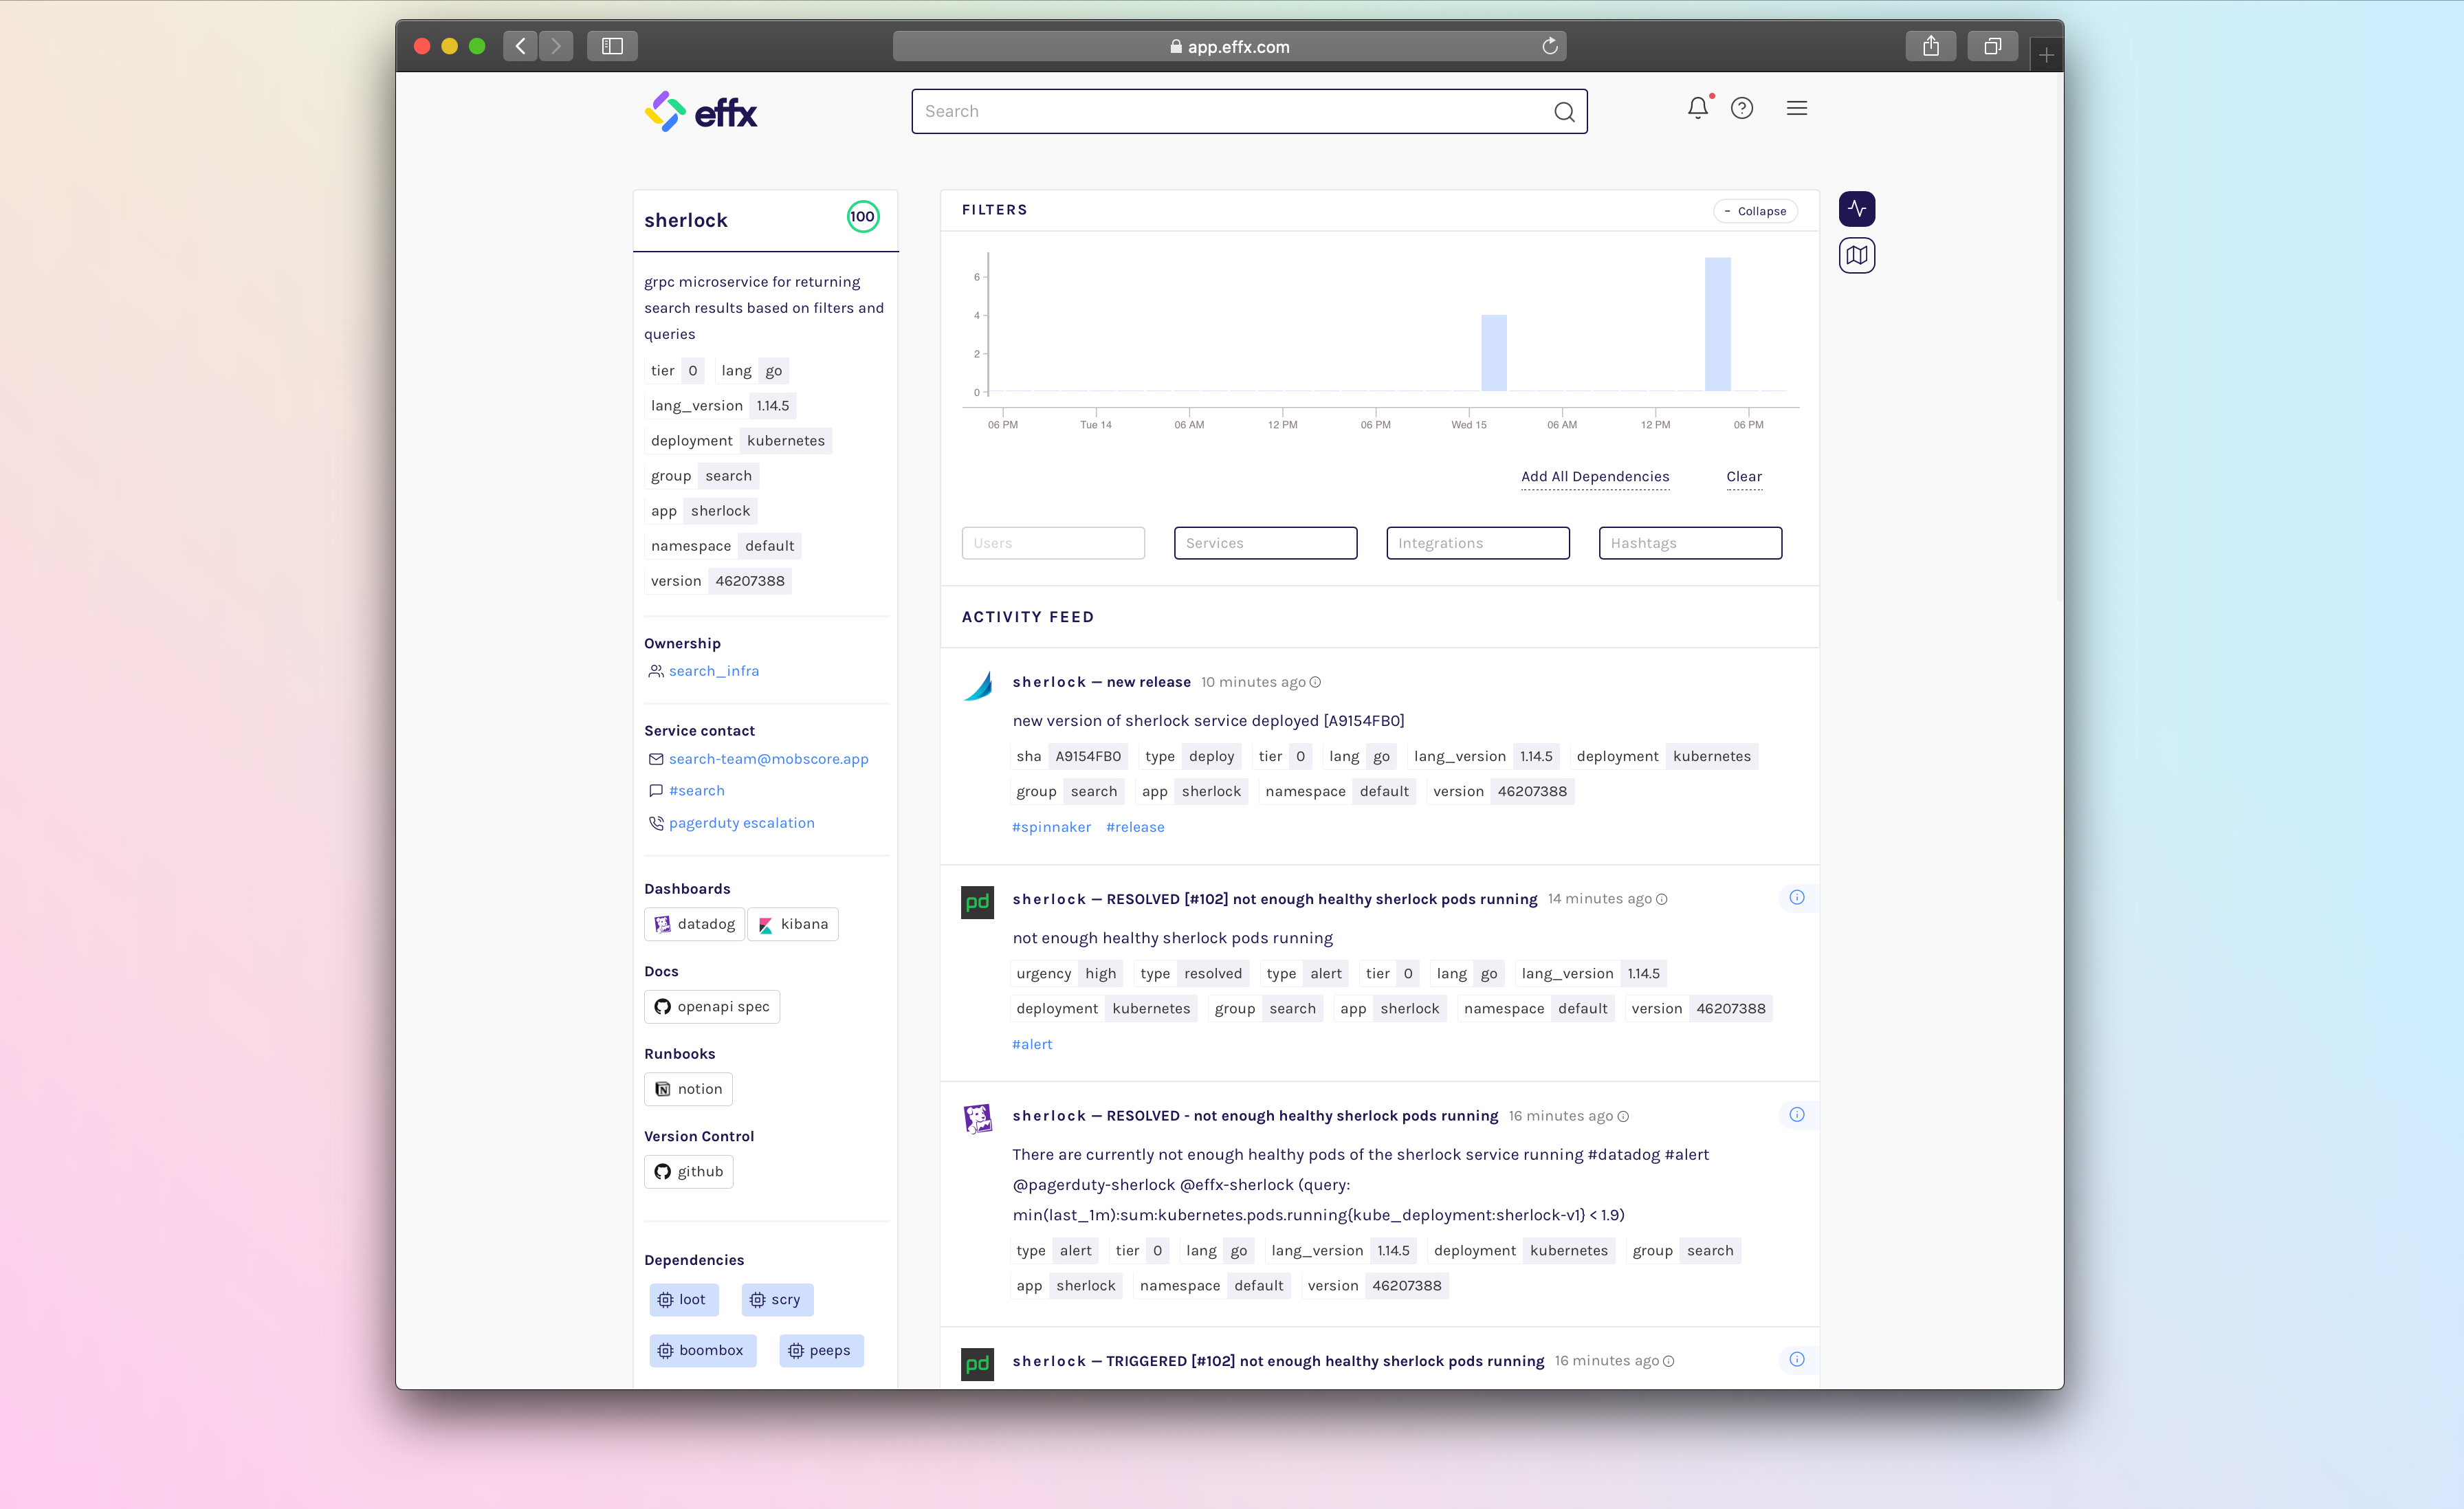Click the Safari share button
Image resolution: width=2464 pixels, height=1509 pixels.
point(1931,46)
